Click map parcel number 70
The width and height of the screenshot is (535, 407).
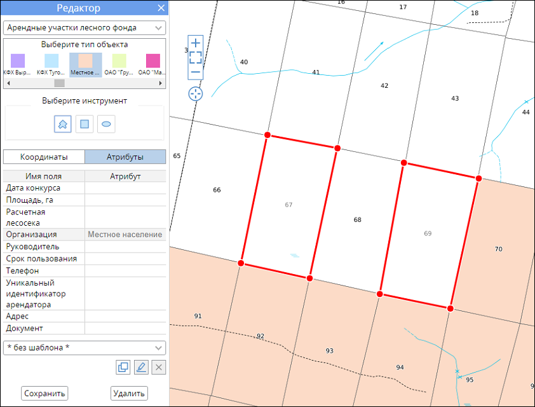click(x=499, y=249)
